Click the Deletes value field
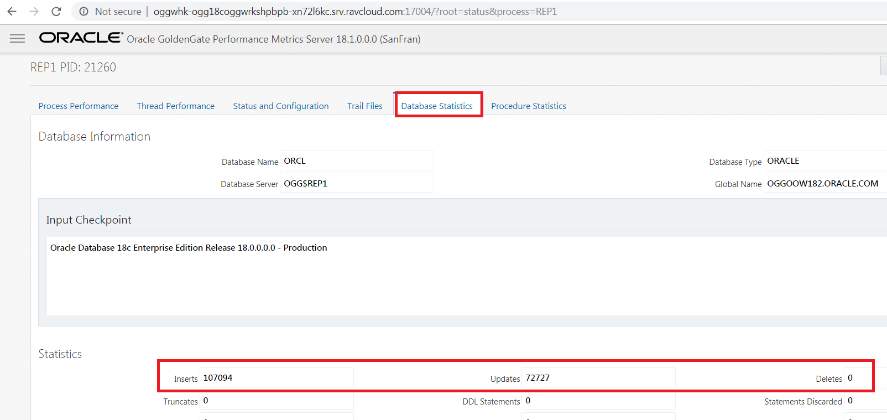The height and width of the screenshot is (420, 887). (x=865, y=378)
